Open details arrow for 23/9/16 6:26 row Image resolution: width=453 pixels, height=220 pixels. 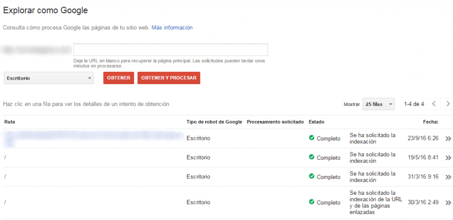tap(448, 139)
